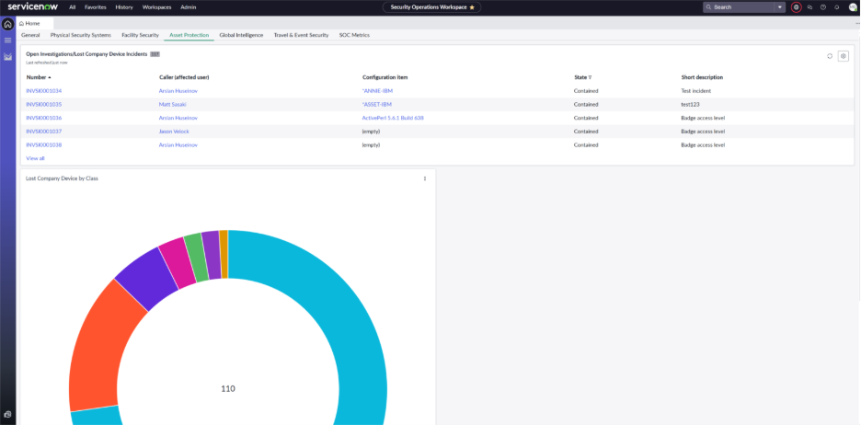The height and width of the screenshot is (425, 861).
Task: Refresh the Open Investigations list
Action: (x=830, y=56)
